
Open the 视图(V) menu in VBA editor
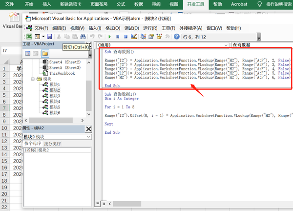[77, 28]
